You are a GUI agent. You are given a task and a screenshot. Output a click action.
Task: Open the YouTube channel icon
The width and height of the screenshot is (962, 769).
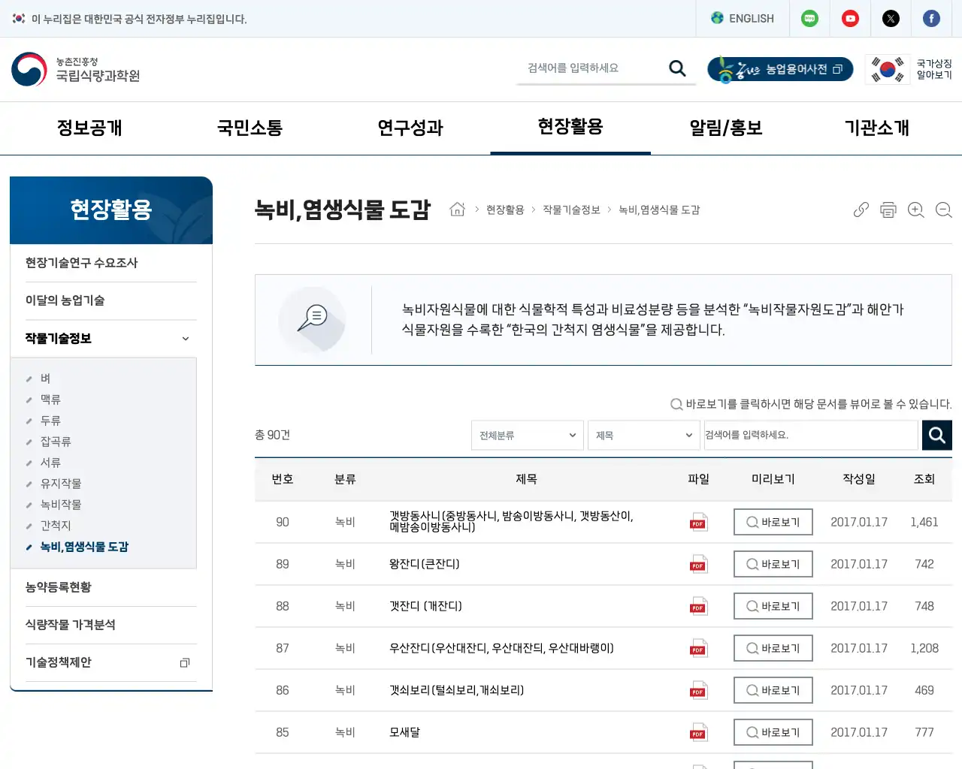pyautogui.click(x=850, y=18)
